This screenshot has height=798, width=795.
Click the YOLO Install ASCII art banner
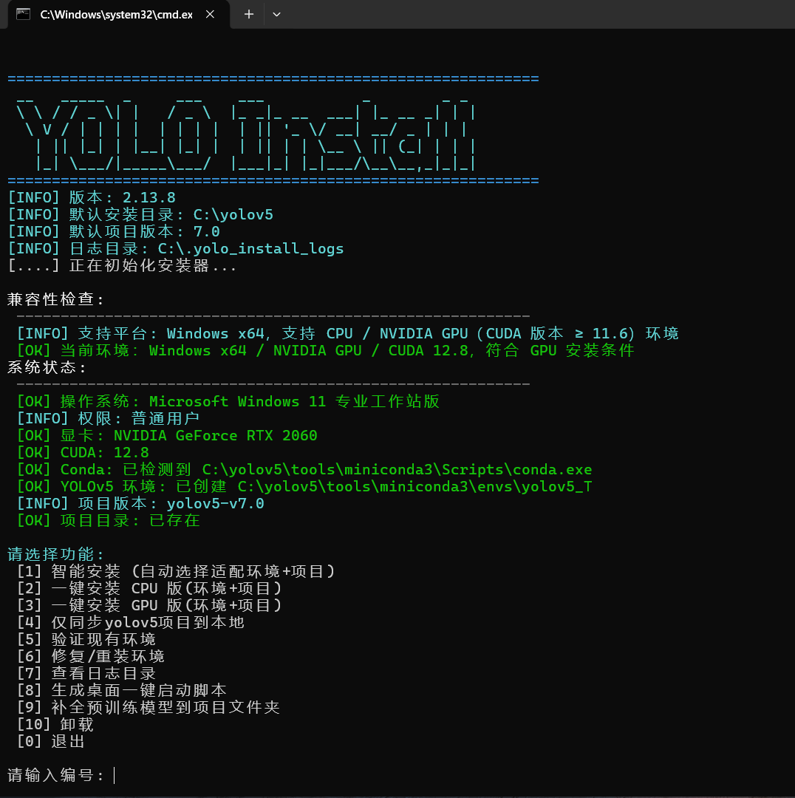(x=246, y=133)
